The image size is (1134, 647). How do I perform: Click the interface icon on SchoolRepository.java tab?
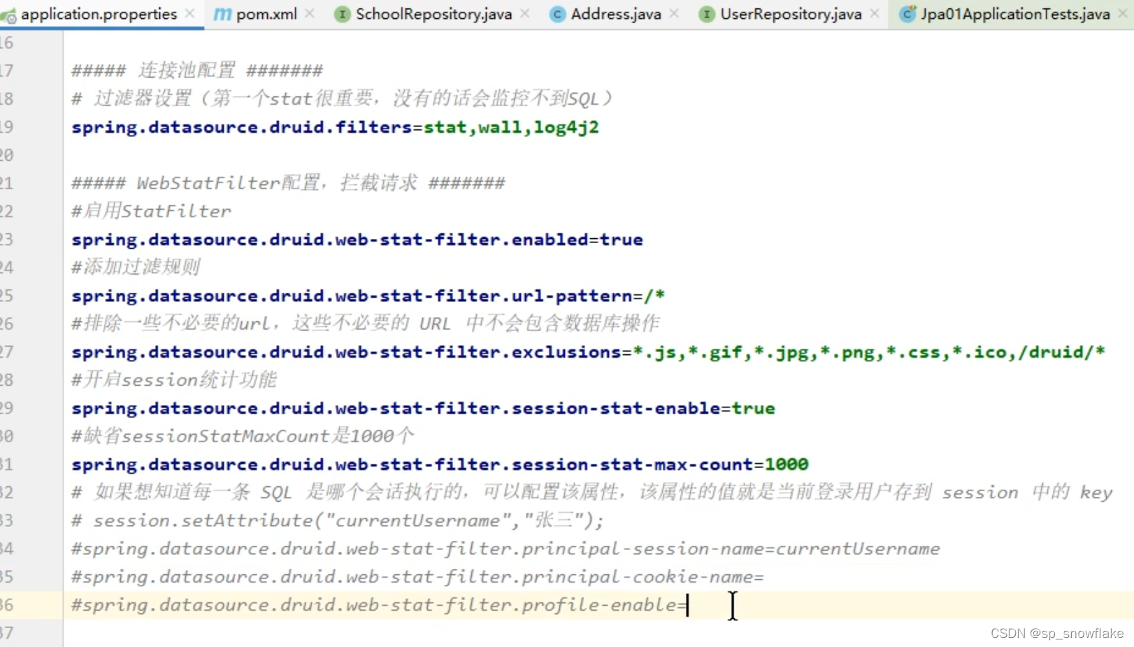coord(342,14)
